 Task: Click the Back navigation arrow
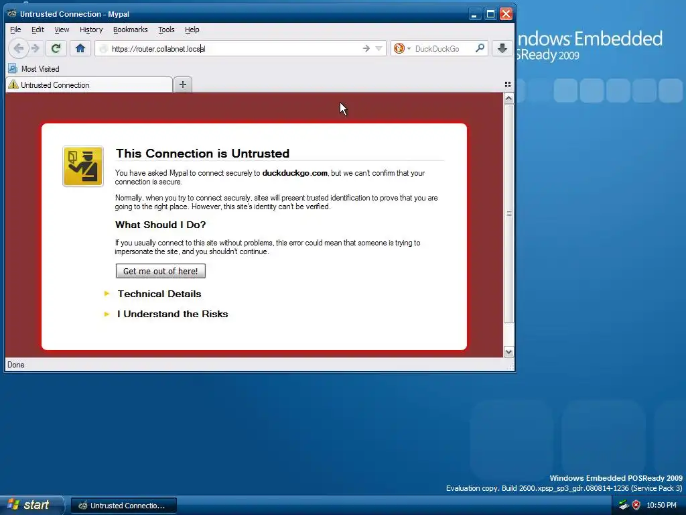[18, 48]
